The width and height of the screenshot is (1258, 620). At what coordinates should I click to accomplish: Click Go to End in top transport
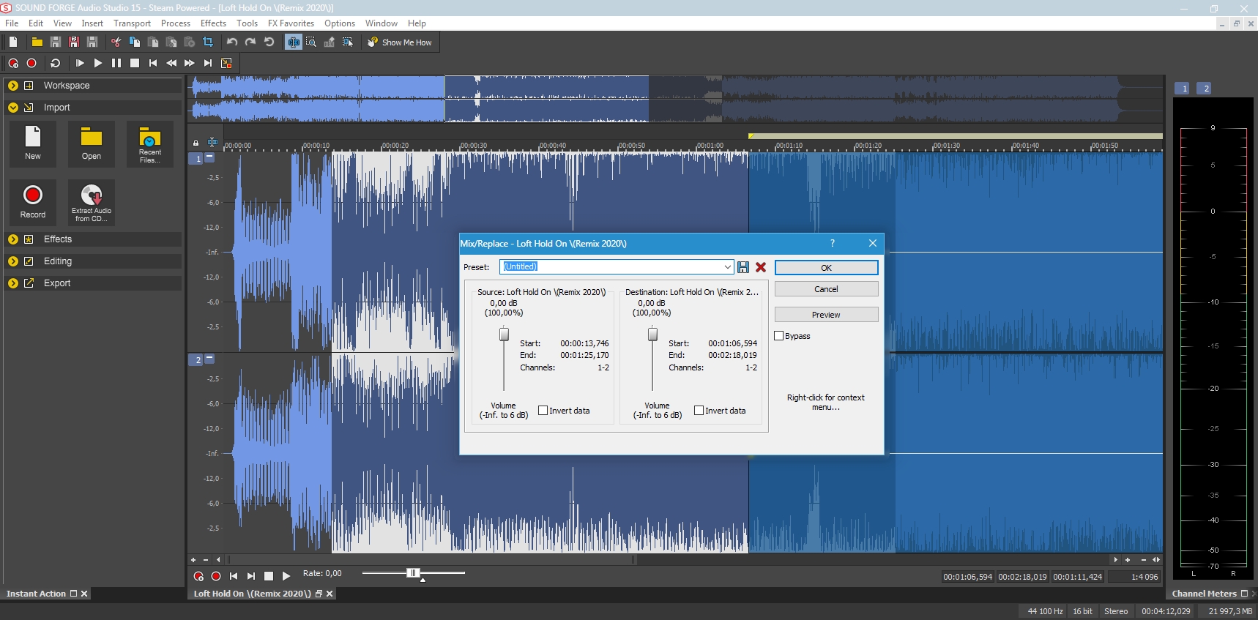coord(208,63)
